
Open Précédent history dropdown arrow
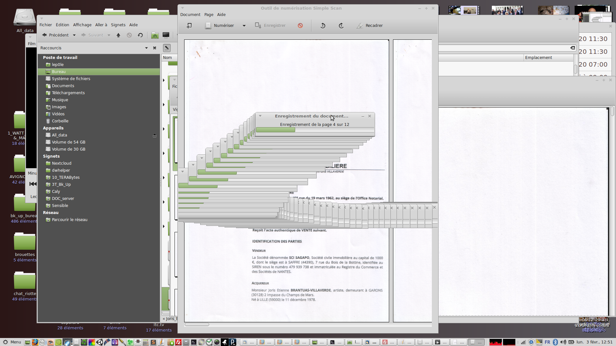coord(74,35)
